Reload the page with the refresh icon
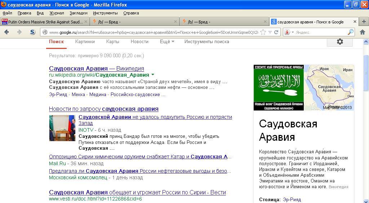Screen dimensions: 369x203 tap(276, 32)
